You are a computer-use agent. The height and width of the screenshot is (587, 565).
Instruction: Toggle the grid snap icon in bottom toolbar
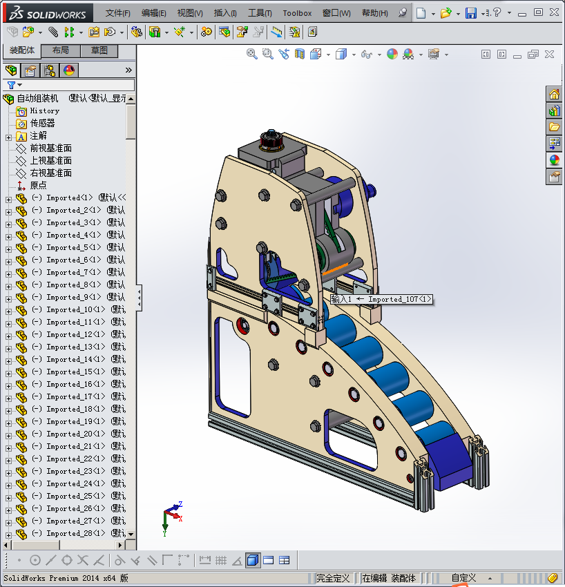click(221, 561)
